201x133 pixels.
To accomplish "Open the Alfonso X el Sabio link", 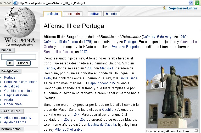I will coord(69,130).
